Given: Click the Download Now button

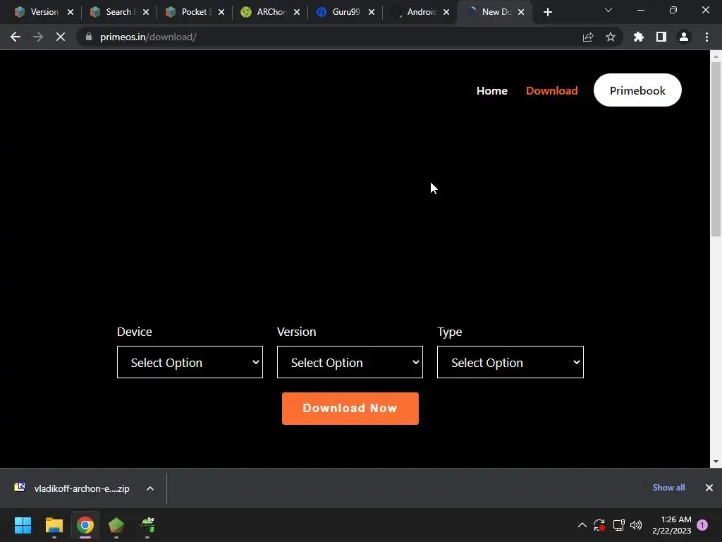Looking at the screenshot, I should pos(350,409).
